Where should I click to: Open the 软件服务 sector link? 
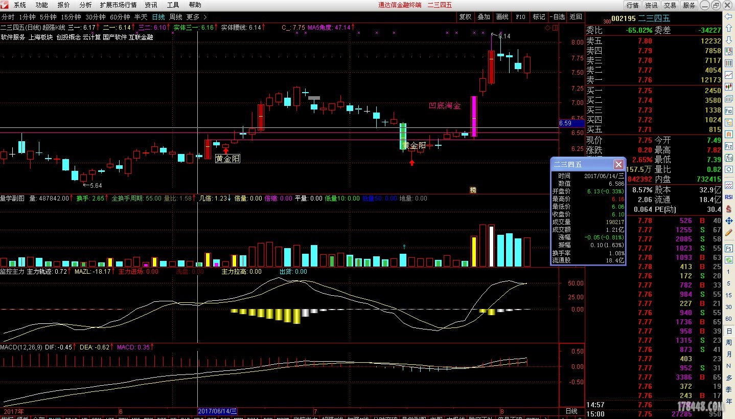[13, 37]
